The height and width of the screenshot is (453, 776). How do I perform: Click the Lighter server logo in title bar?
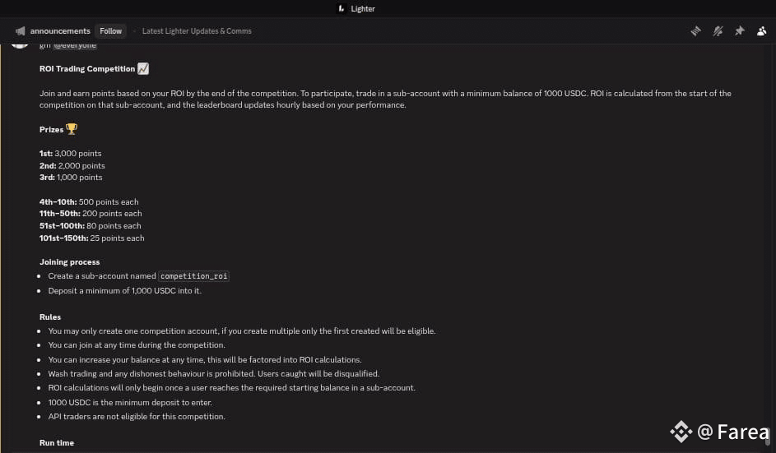(x=341, y=8)
